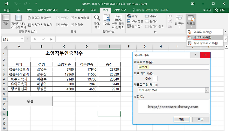Open the 파일 tab

click(x=7, y=10)
